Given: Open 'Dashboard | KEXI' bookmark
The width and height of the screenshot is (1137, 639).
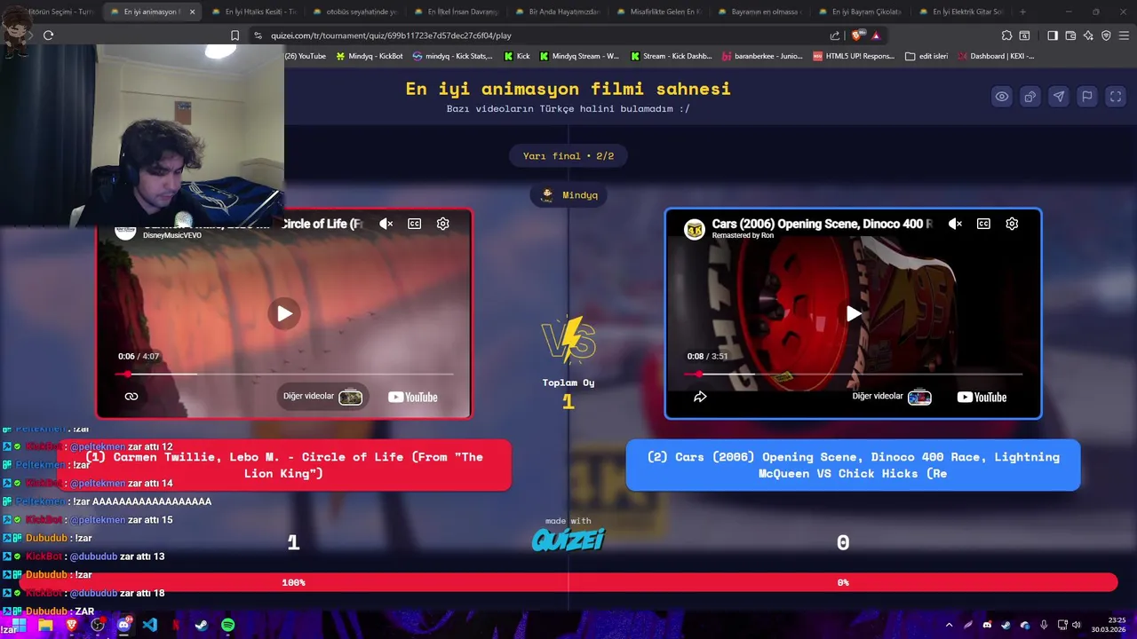Looking at the screenshot, I should click(x=996, y=56).
